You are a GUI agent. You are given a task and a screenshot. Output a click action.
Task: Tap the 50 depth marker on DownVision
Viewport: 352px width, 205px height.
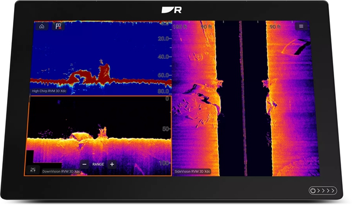tap(166, 129)
